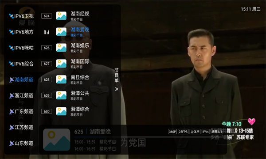Click the 湖南爱晚 channel logo thumbnail
Screen dimensions: 266x159
61,32
